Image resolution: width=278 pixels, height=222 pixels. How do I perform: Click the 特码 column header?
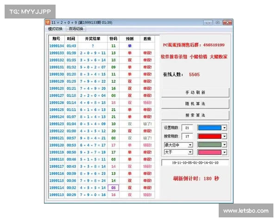tap(114, 38)
